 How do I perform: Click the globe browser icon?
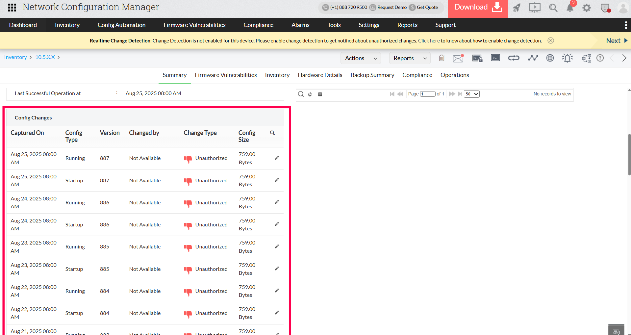[x=550, y=58]
